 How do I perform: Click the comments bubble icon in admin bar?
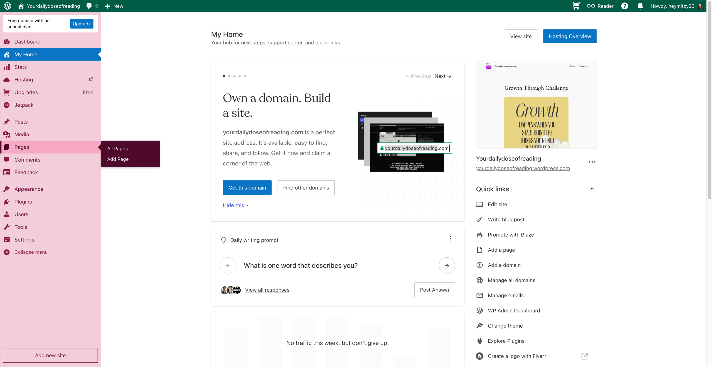click(89, 6)
